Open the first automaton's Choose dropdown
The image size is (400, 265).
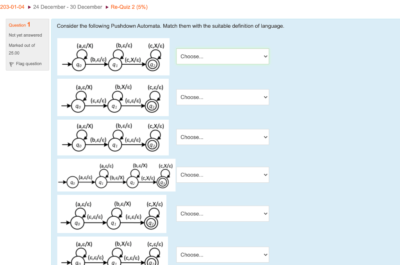point(222,56)
